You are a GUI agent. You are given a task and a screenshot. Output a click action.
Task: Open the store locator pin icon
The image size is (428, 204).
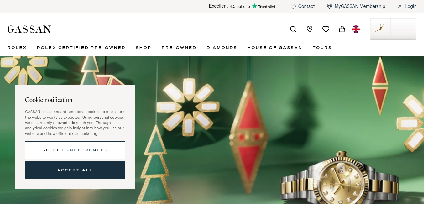310,29
